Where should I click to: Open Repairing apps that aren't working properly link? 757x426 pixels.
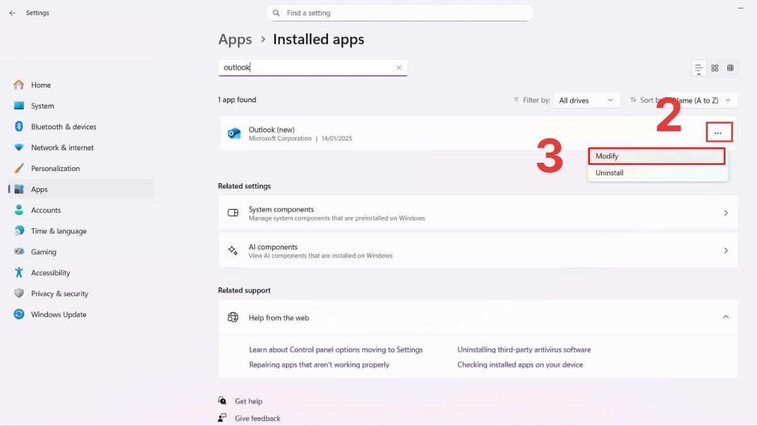click(x=319, y=365)
